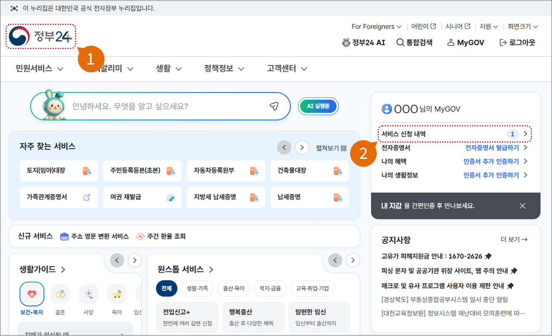
Task: Expand 나의 생활정보 row chevron
Action: (525, 175)
